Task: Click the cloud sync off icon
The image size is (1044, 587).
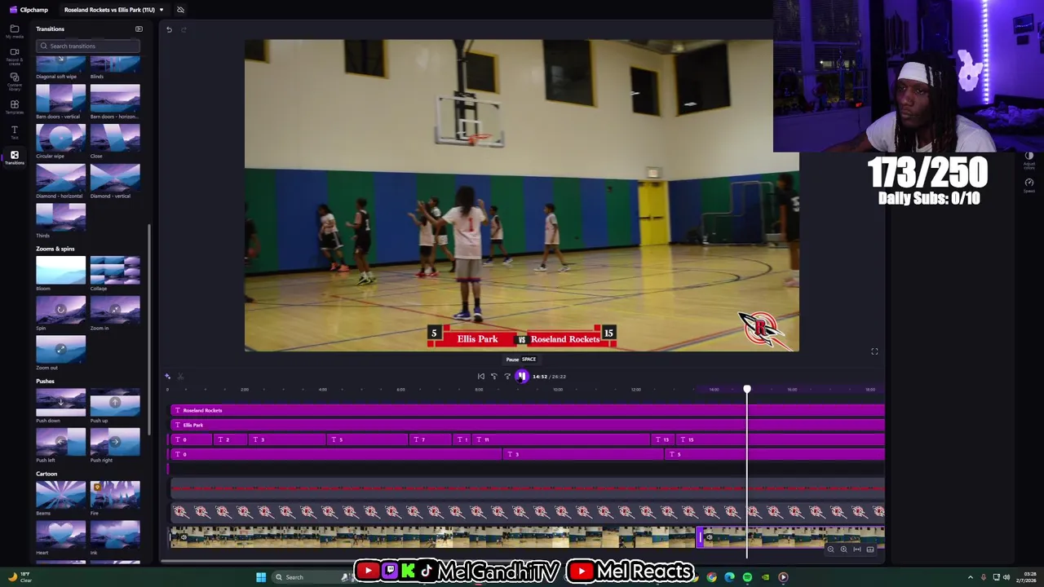Action: pos(180,10)
